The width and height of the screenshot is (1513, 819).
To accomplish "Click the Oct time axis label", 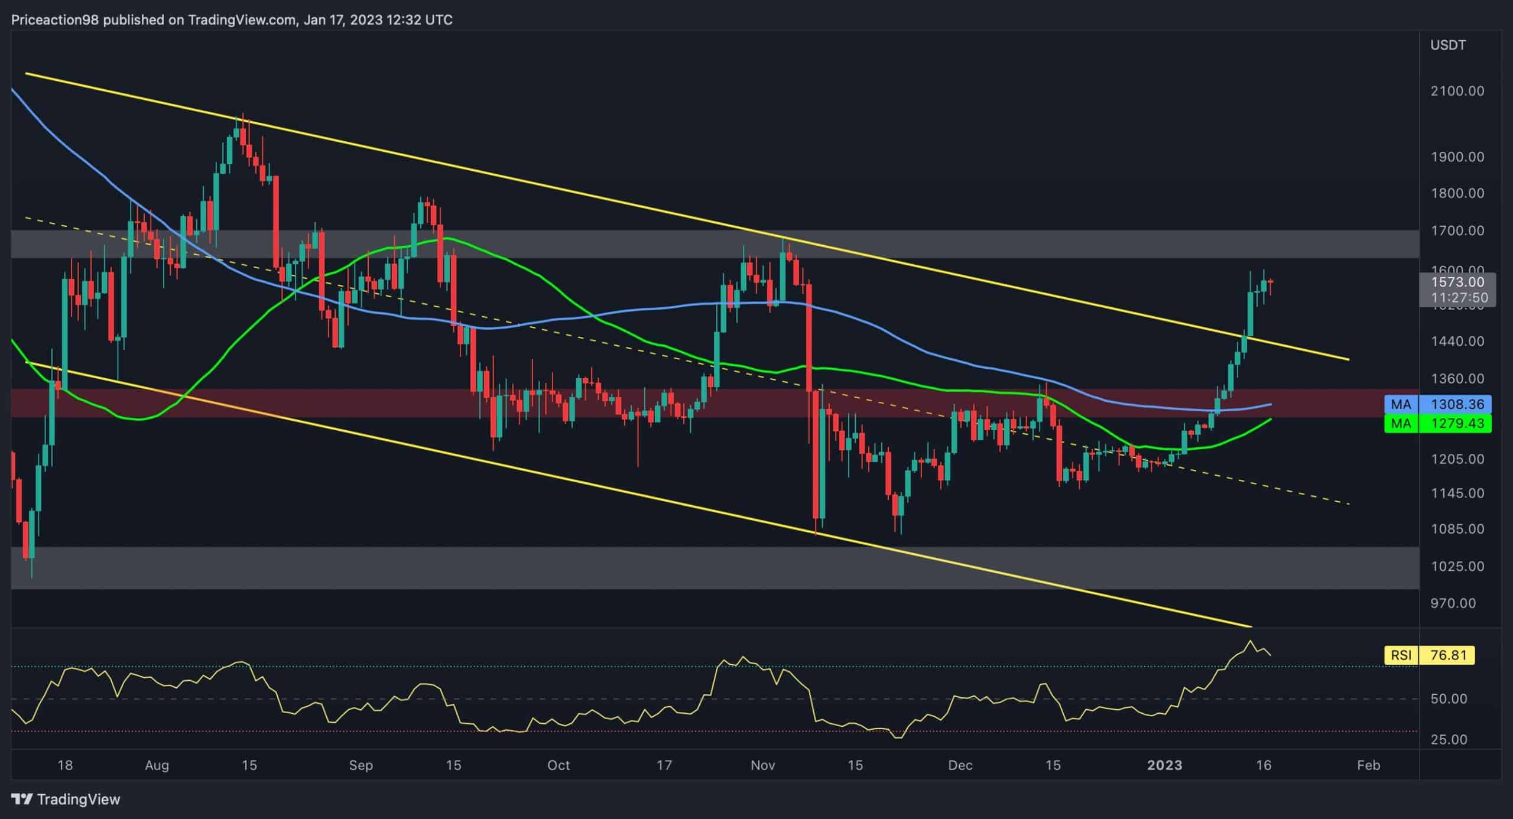I will pos(559,765).
